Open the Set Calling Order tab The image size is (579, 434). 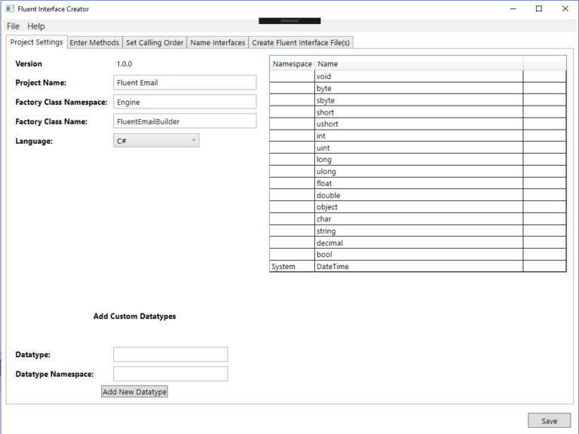click(x=155, y=42)
